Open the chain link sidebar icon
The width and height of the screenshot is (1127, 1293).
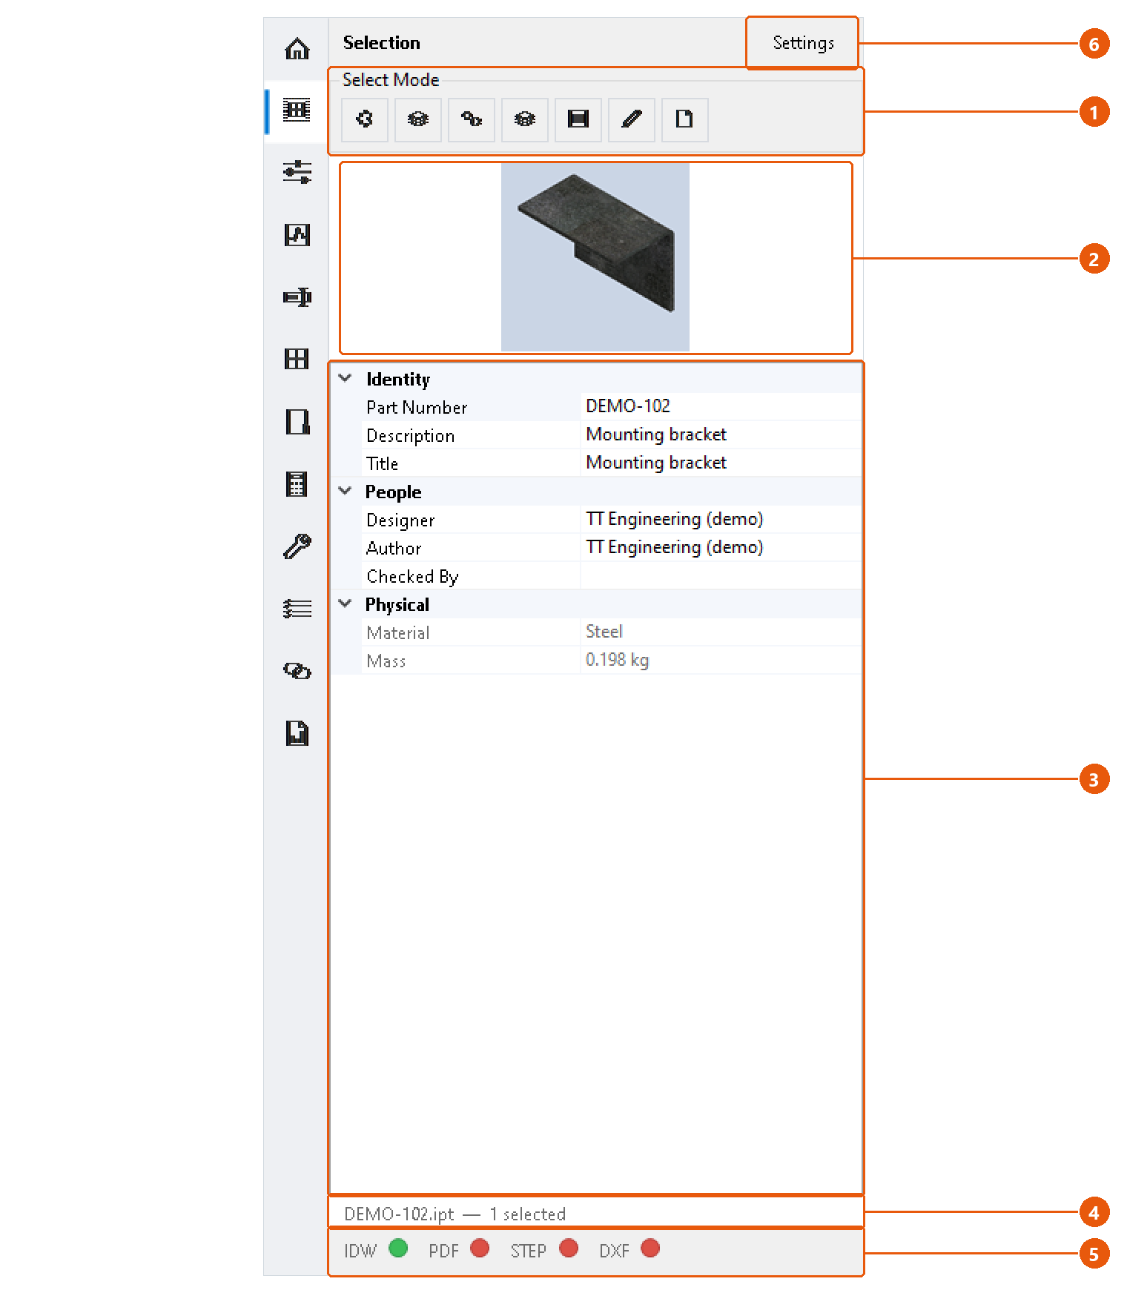pos(297,671)
